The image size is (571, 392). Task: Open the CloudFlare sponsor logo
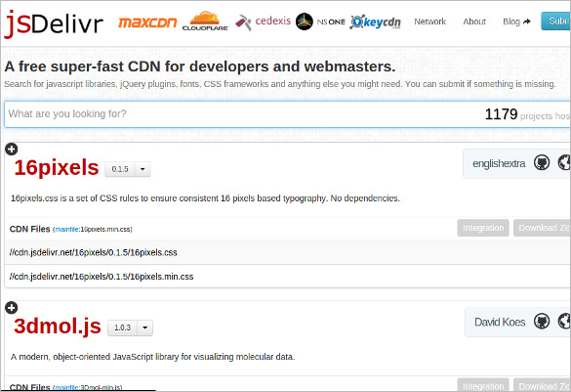[x=205, y=22]
